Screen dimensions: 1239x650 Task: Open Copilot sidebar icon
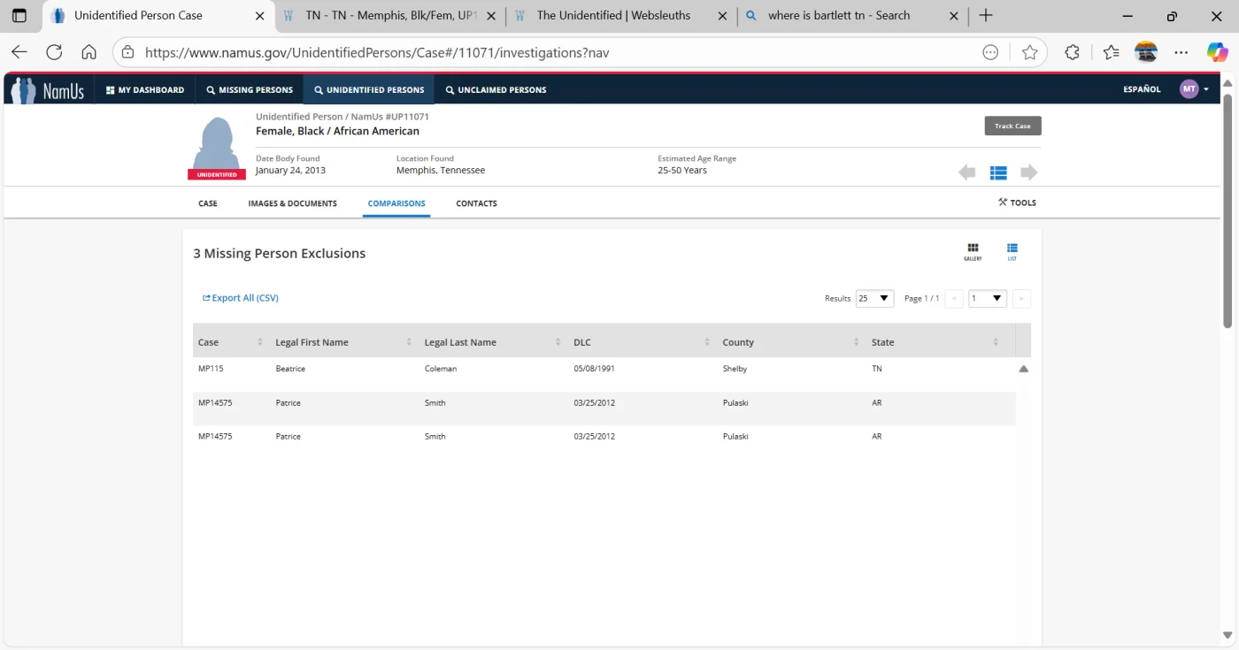[x=1217, y=52]
